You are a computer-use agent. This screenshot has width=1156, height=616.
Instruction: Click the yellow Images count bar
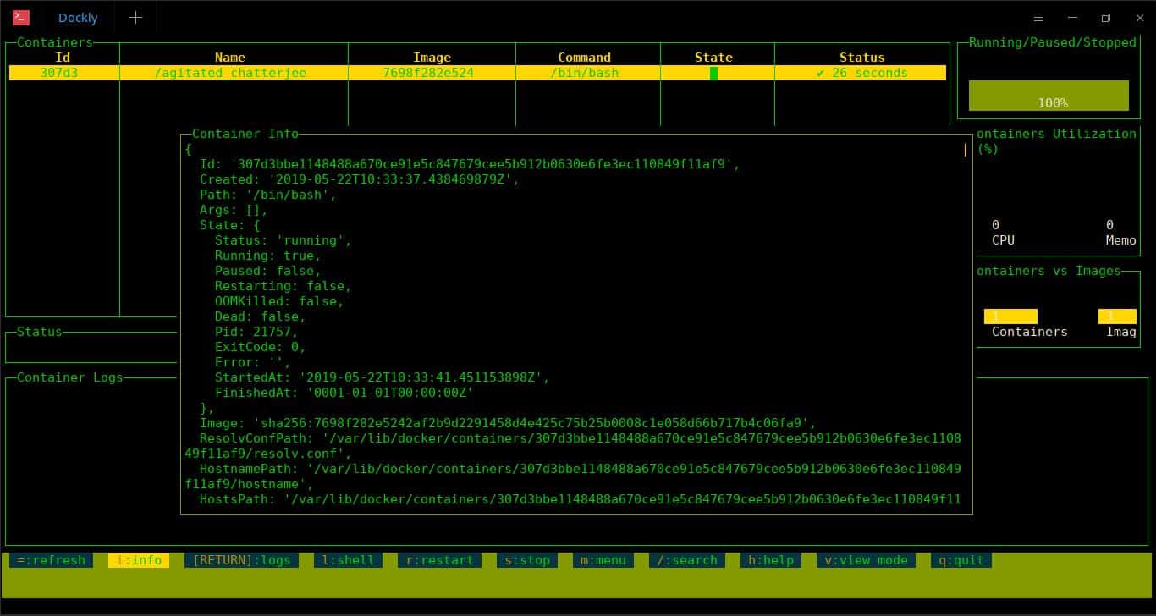[x=1117, y=316]
